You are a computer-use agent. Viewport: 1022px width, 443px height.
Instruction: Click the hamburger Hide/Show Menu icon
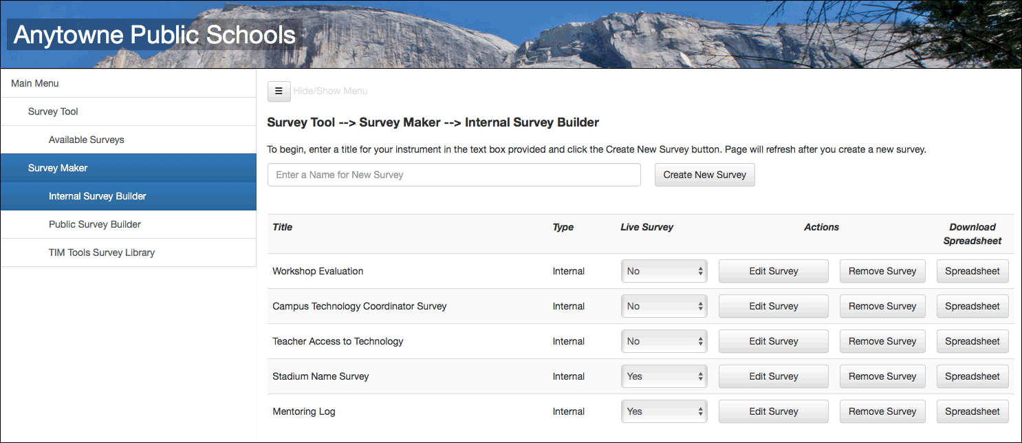(x=279, y=91)
